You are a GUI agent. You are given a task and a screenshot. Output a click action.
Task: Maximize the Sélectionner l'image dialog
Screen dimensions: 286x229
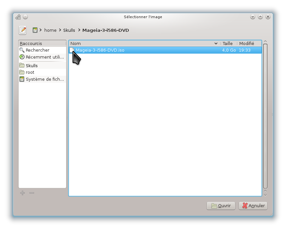[x=260, y=17]
